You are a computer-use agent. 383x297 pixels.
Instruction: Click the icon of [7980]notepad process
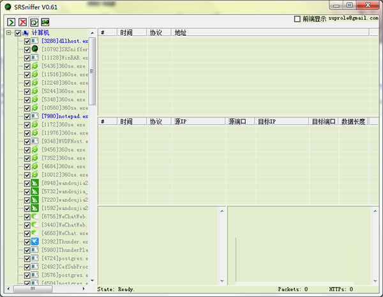pos(34,116)
